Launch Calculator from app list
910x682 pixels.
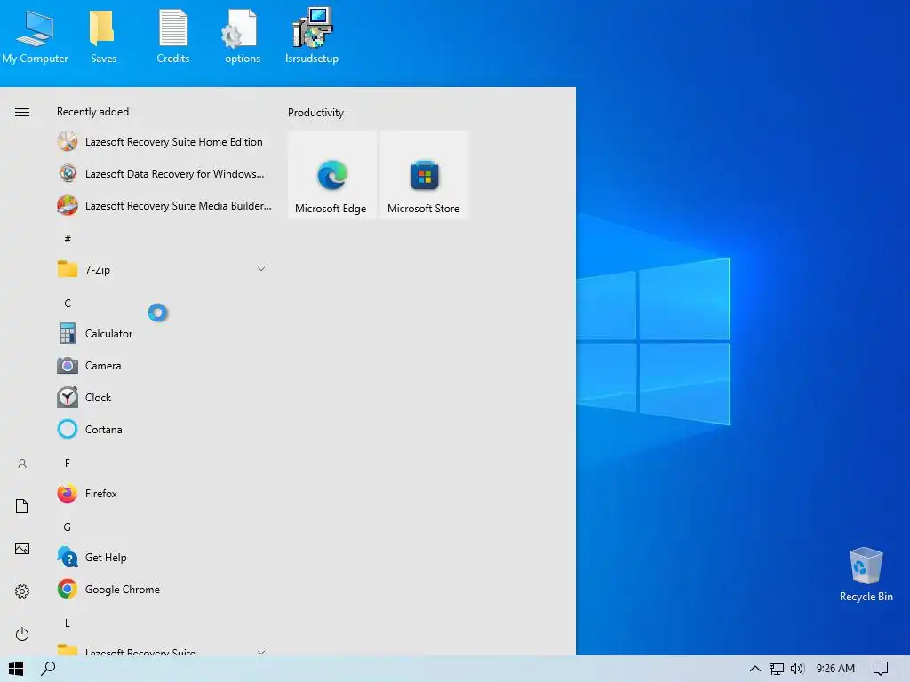pyautogui.click(x=164, y=334)
